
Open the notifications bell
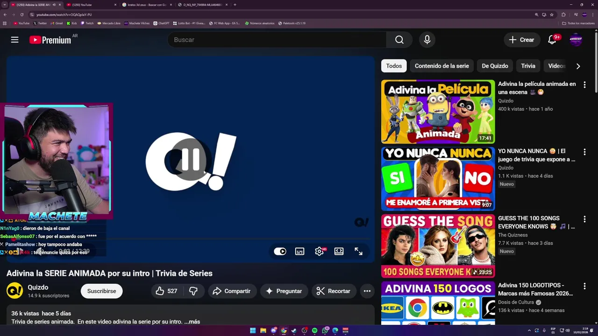[x=552, y=40]
